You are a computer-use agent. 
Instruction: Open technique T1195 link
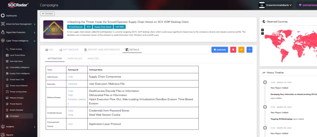click(70, 77)
